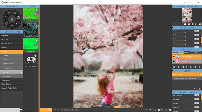202x112 pixels.
Task: Click the home icon in the PhotoDonut wheel
Action: click(x=12, y=19)
